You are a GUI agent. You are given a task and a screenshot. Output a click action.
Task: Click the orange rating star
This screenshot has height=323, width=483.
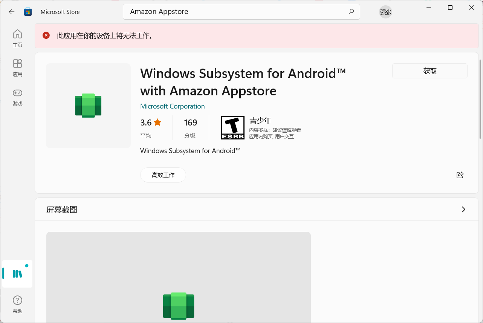pyautogui.click(x=157, y=122)
